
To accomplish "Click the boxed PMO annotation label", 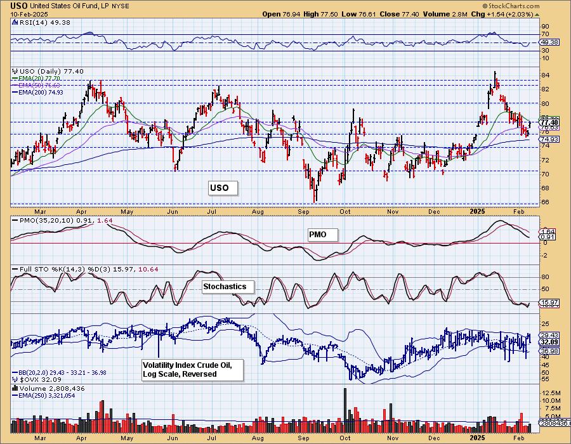I will point(322,235).
